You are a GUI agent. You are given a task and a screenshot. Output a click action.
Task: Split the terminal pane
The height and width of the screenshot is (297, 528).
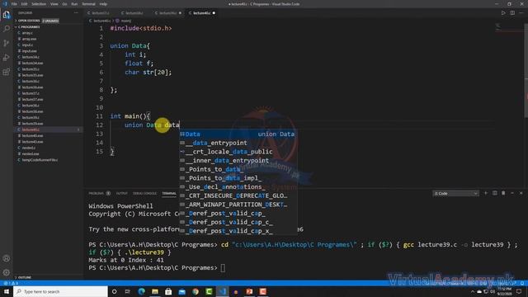(x=495, y=193)
